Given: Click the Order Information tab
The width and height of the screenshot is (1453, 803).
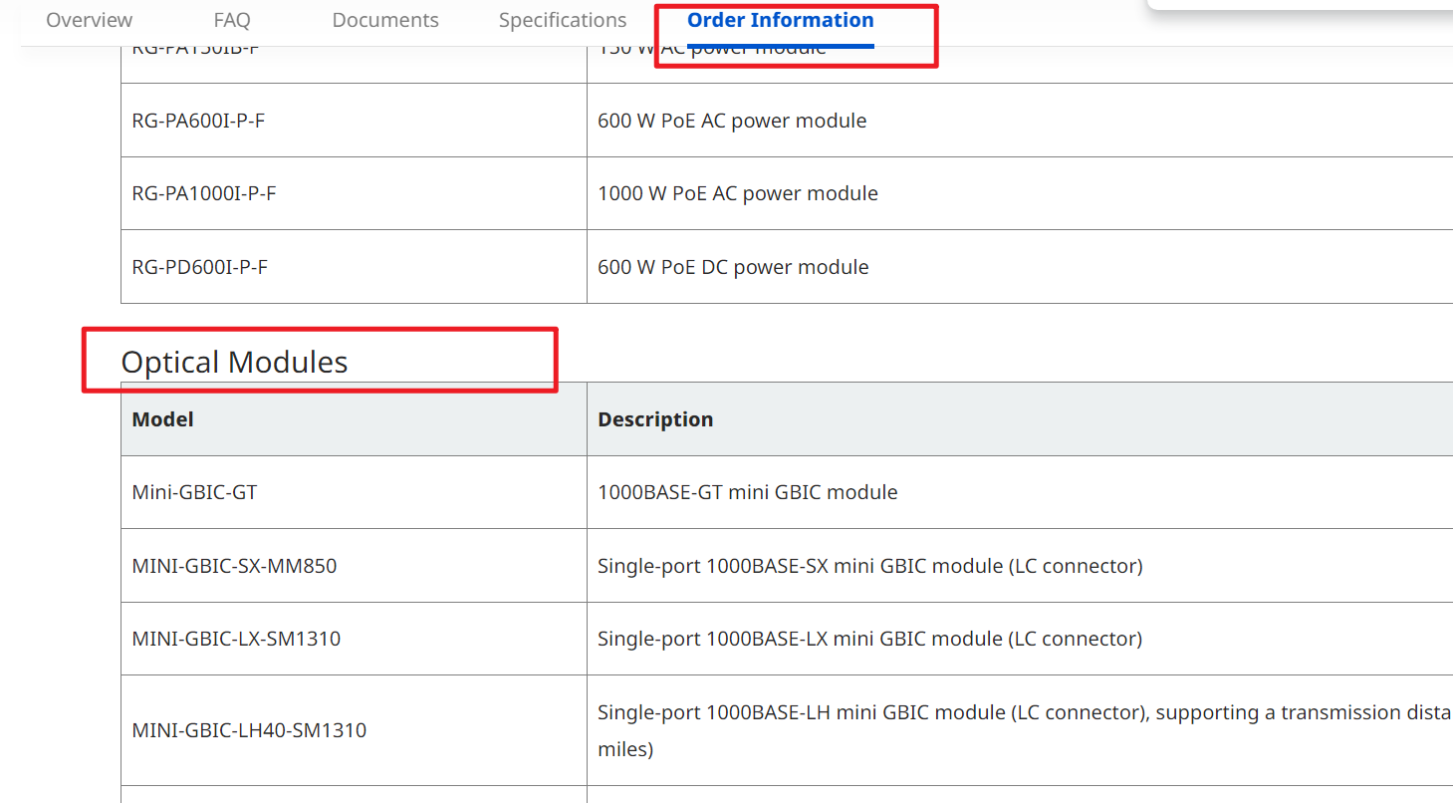Looking at the screenshot, I should pos(780,20).
